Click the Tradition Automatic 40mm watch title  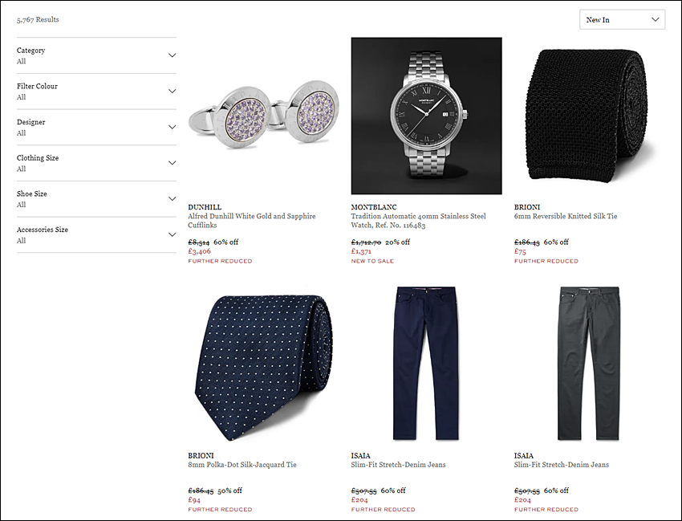418,221
